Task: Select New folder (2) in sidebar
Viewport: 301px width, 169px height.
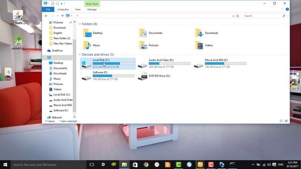Action: (x=62, y=38)
